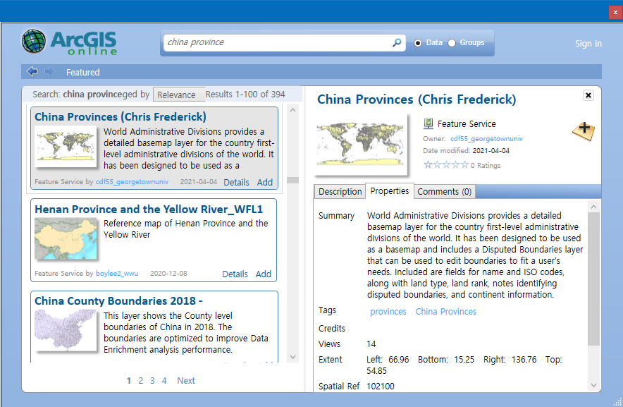Go to results page 2
This screenshot has height=407, width=623.
pos(141,381)
